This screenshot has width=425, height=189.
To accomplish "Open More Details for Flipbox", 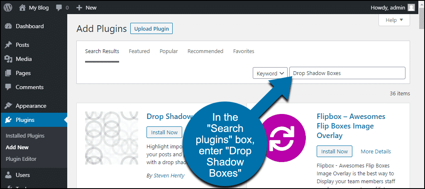I will pyautogui.click(x=376, y=151).
